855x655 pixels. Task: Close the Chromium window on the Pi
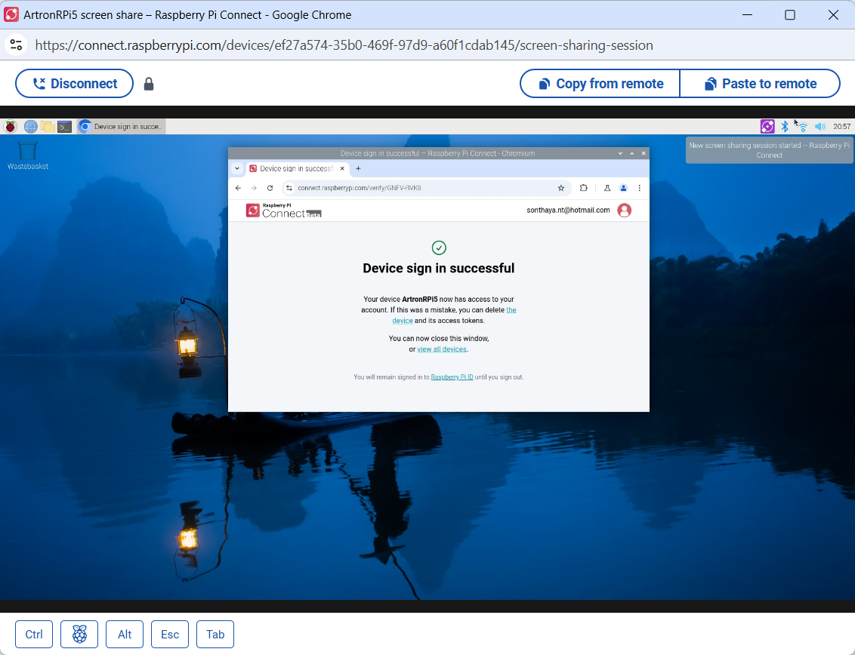[644, 153]
